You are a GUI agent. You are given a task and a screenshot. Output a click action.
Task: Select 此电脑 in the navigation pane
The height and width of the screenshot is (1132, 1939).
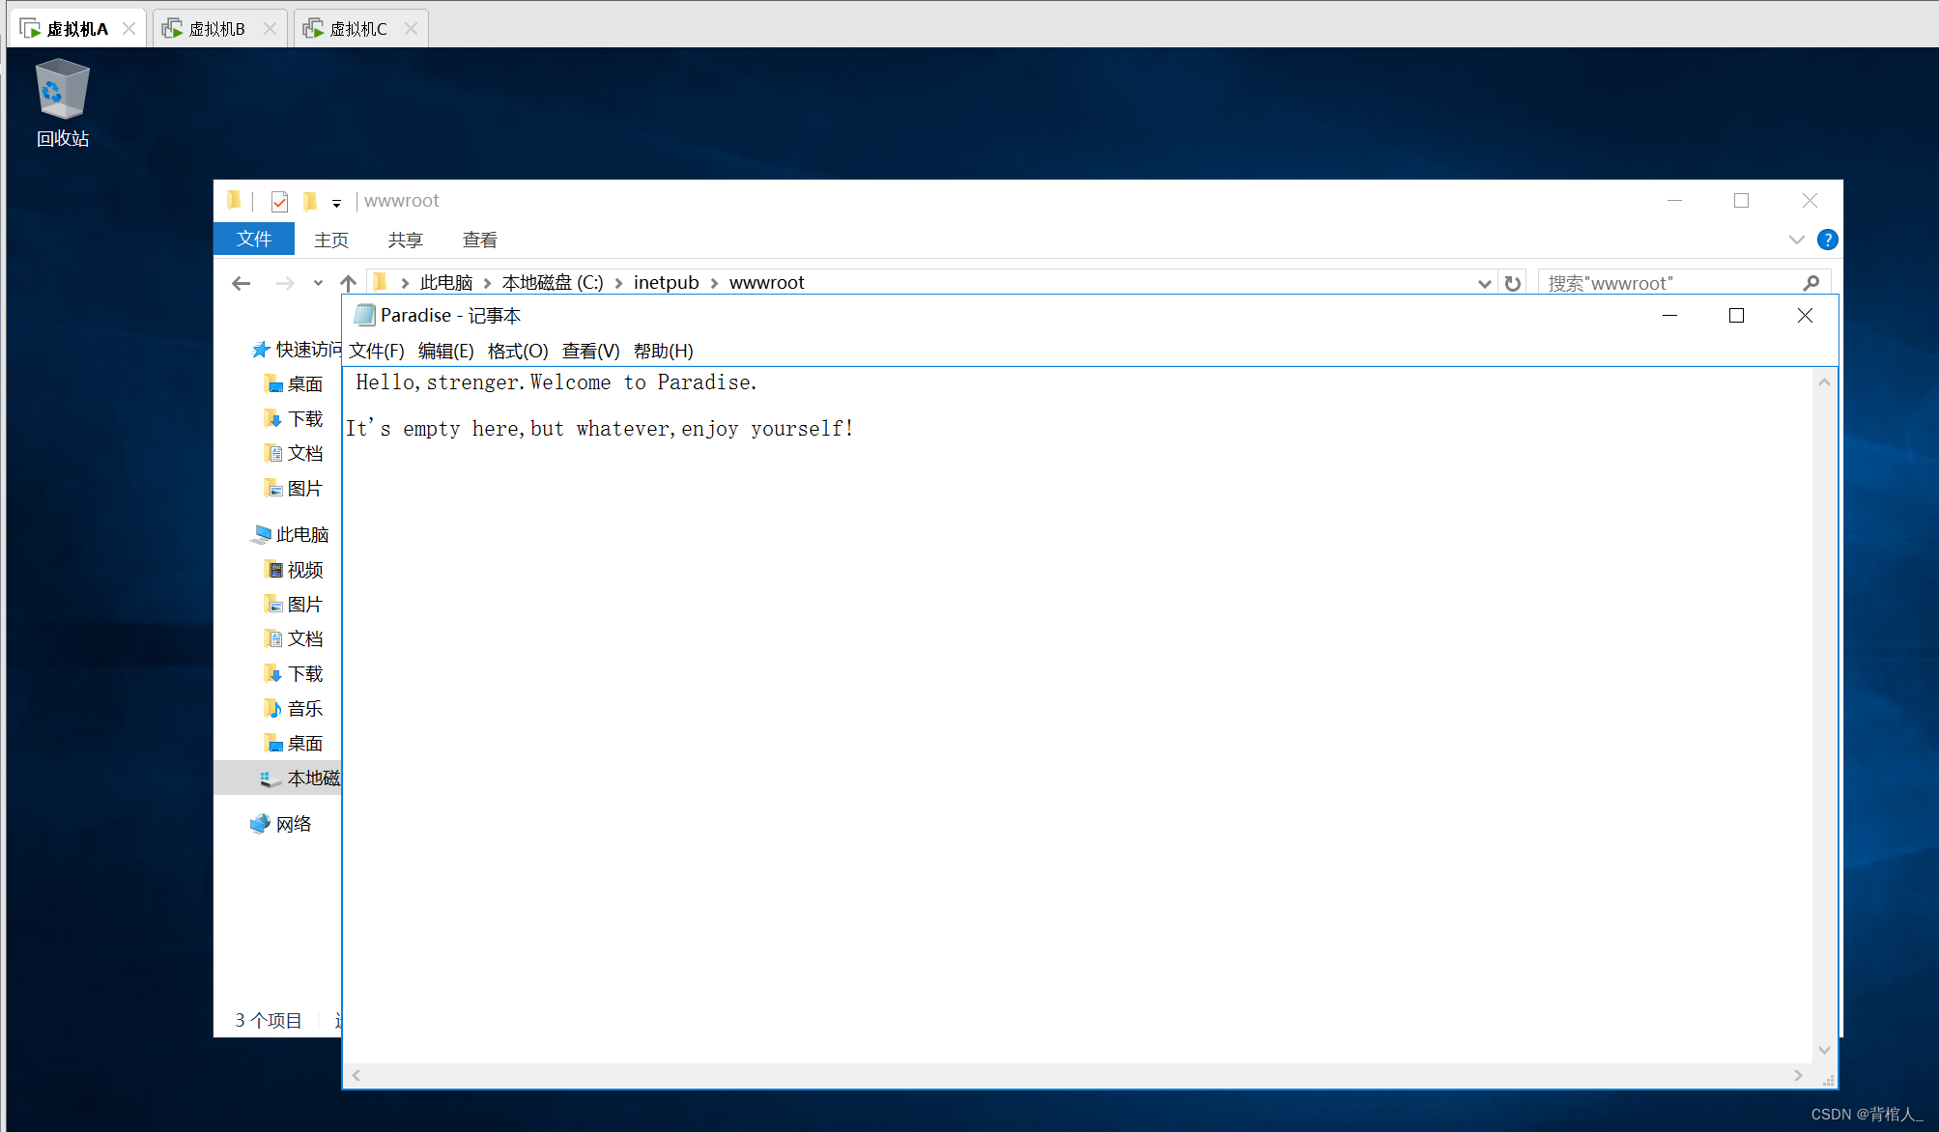coord(301,534)
